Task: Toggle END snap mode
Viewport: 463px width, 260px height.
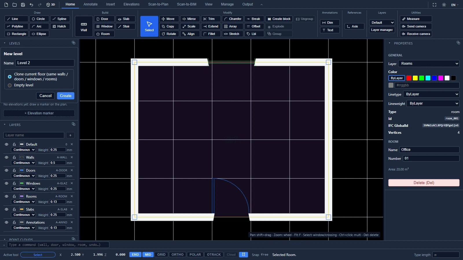Action: coord(135,255)
